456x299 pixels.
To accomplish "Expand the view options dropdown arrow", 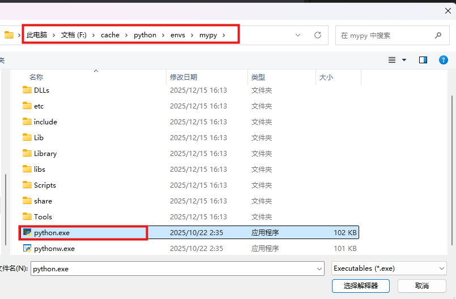I will coord(404,60).
